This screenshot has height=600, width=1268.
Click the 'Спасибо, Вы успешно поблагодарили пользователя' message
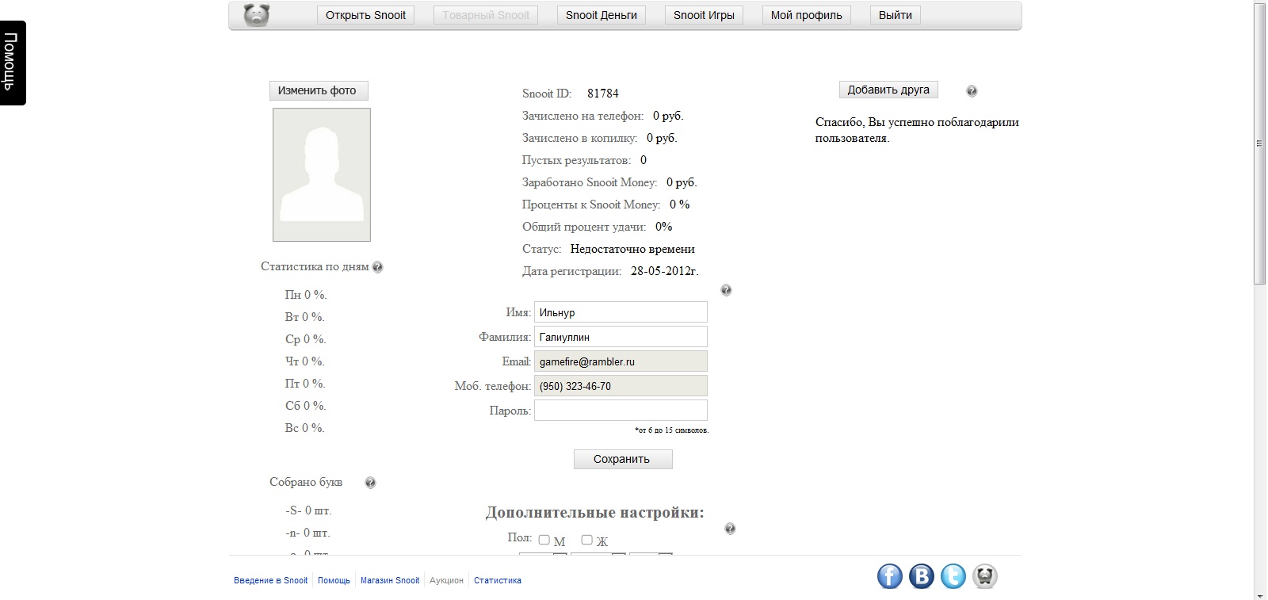coord(917,130)
